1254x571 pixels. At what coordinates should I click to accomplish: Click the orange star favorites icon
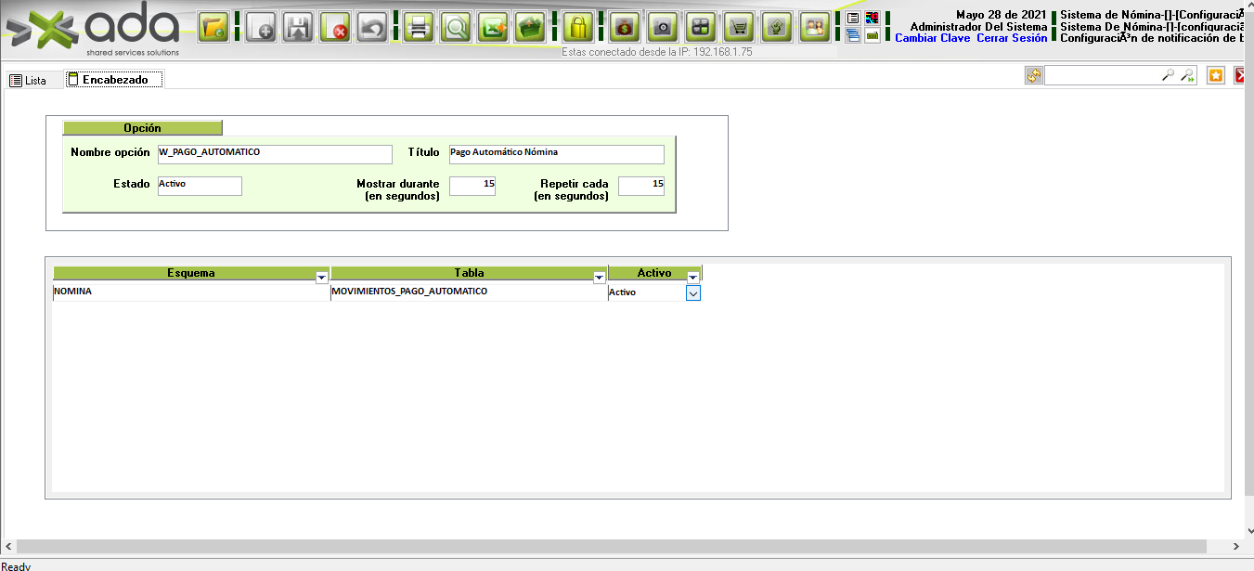pyautogui.click(x=1216, y=76)
